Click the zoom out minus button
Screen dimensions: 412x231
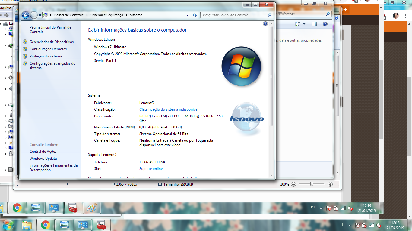click(x=293, y=184)
